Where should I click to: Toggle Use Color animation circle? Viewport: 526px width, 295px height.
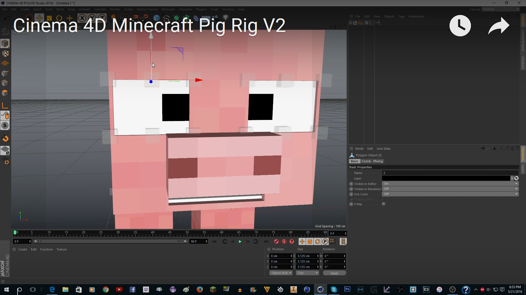pyautogui.click(x=351, y=194)
